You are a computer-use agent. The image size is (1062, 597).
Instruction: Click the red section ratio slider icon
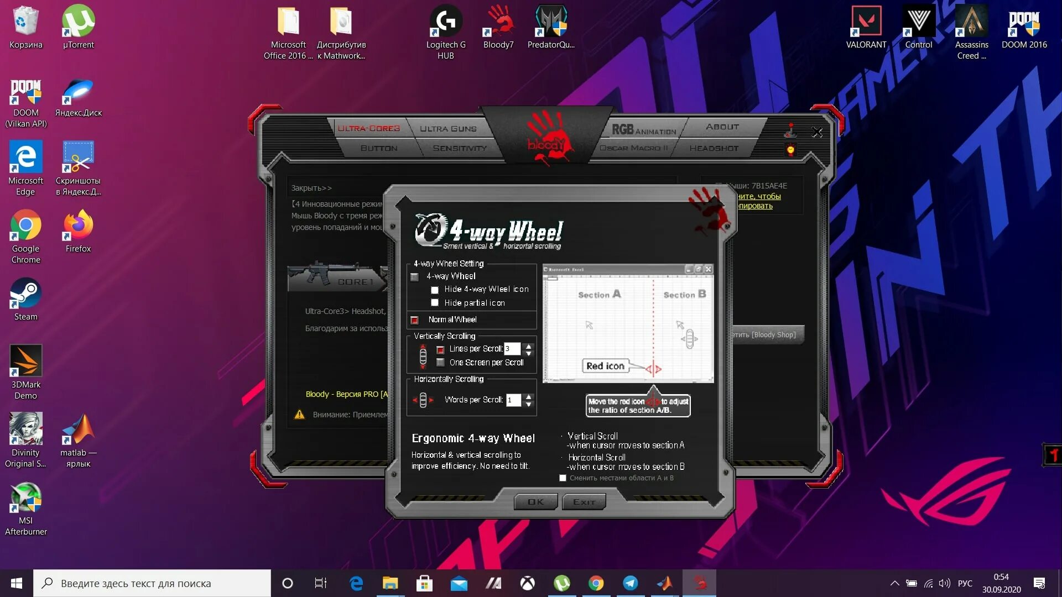[x=653, y=368]
